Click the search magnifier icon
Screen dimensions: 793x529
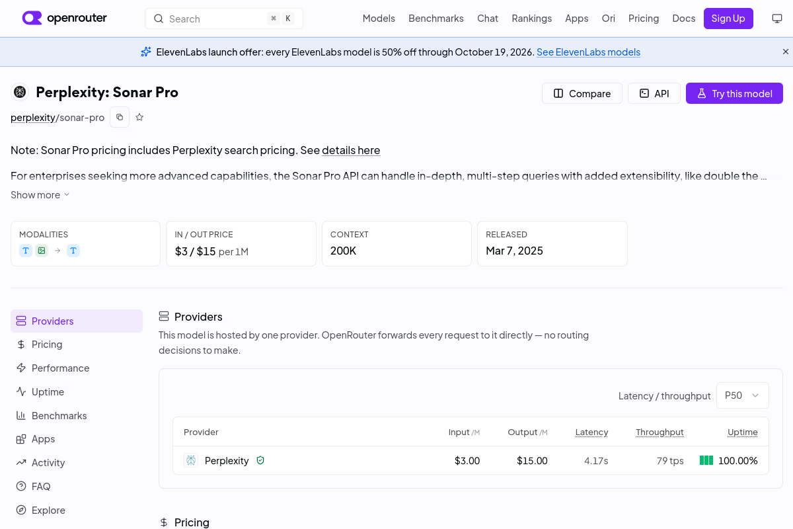[x=159, y=19]
